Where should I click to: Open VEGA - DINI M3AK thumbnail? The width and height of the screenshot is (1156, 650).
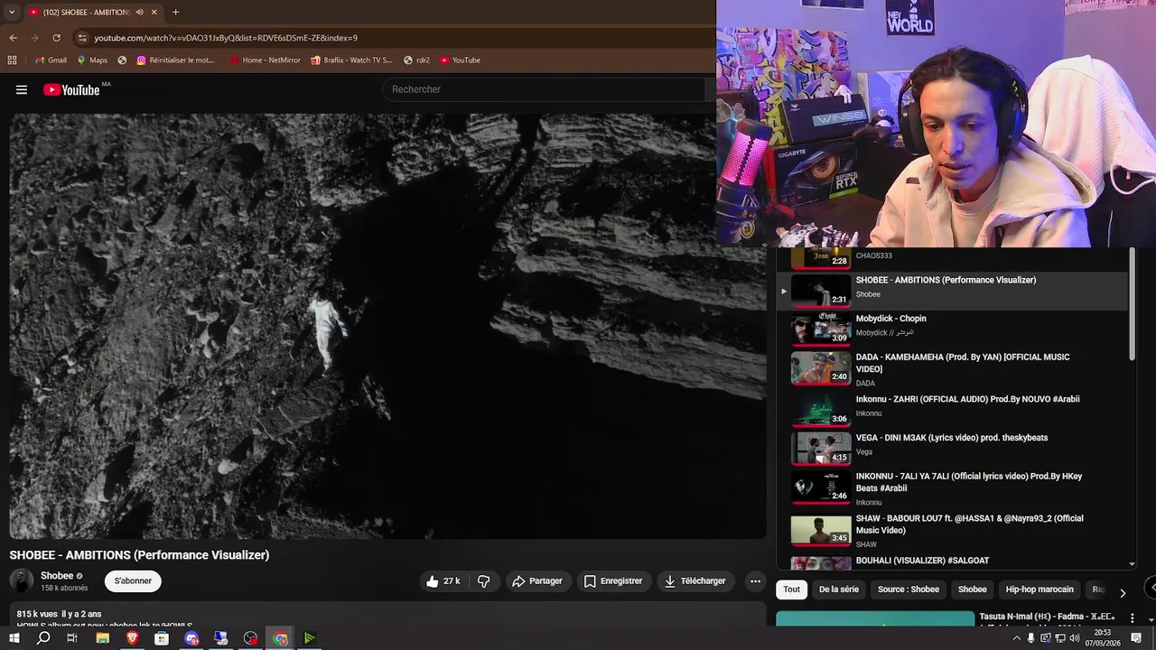pyautogui.click(x=821, y=449)
